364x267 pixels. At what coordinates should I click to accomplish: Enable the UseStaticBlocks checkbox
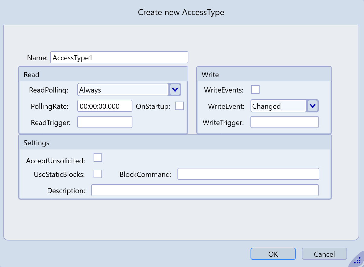98,174
